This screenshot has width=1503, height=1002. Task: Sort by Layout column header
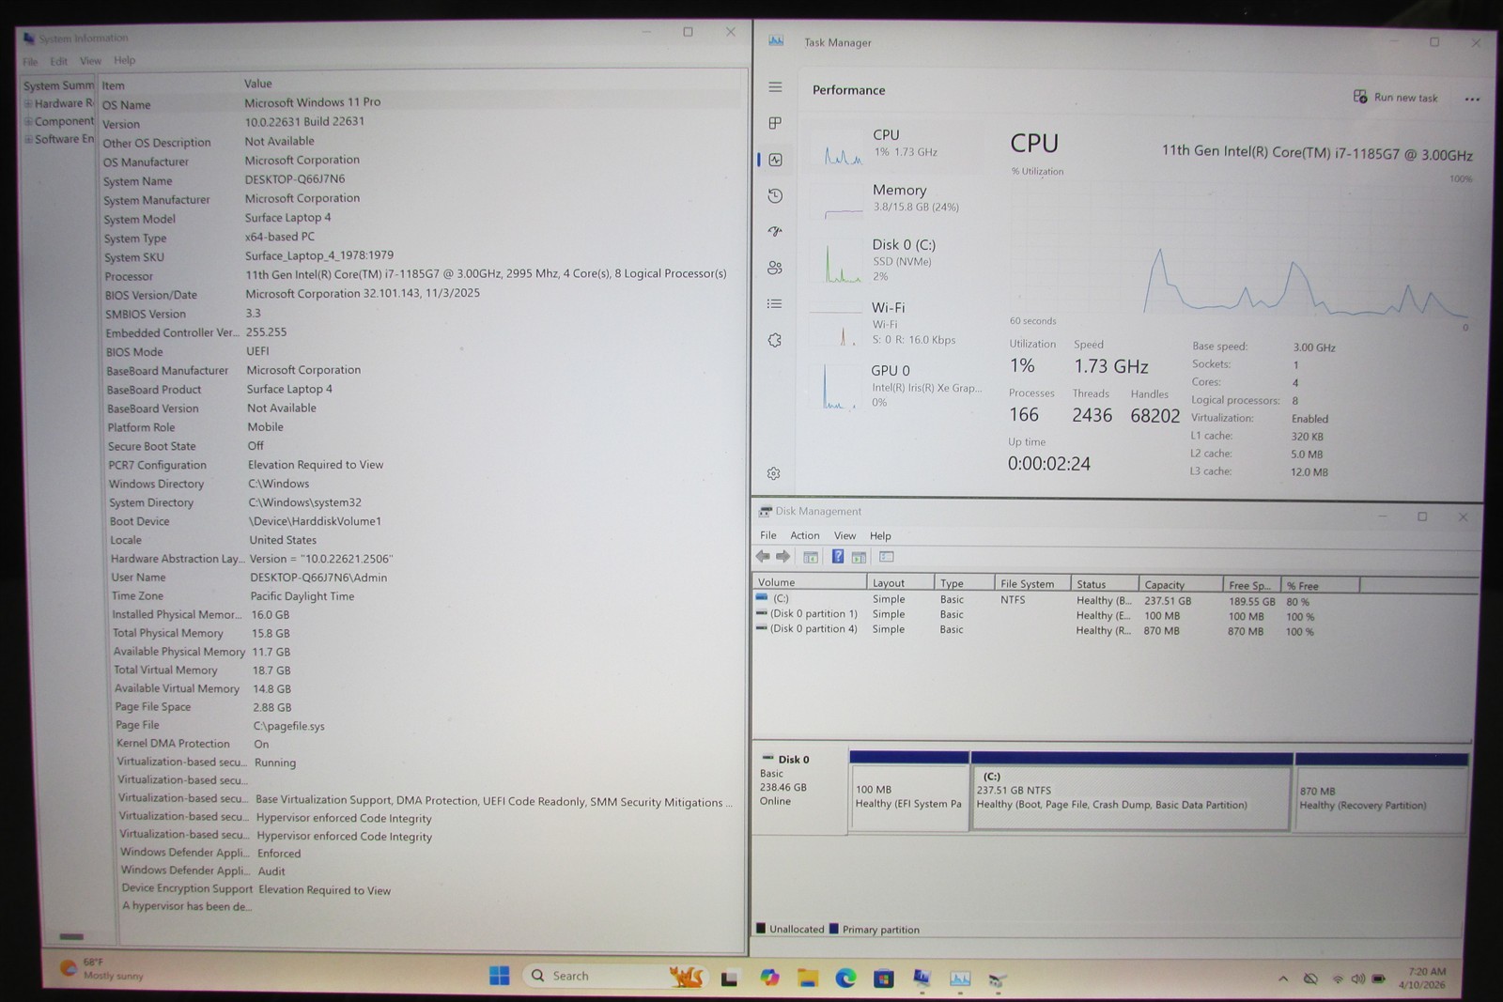900,583
